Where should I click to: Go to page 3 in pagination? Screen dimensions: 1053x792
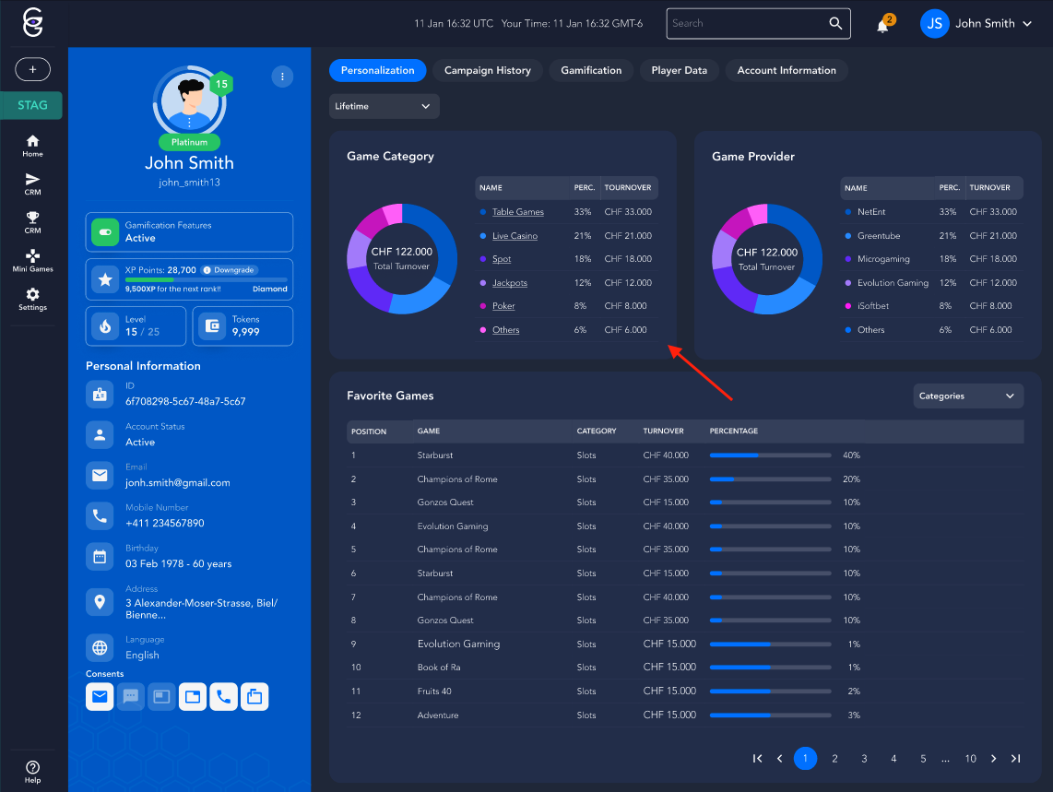pyautogui.click(x=864, y=759)
